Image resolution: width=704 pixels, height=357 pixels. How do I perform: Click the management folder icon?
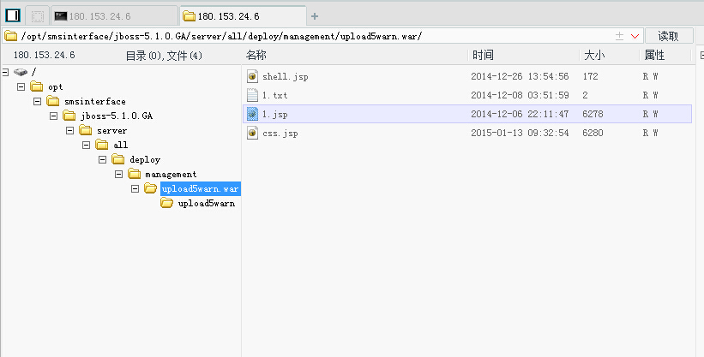[x=135, y=174]
